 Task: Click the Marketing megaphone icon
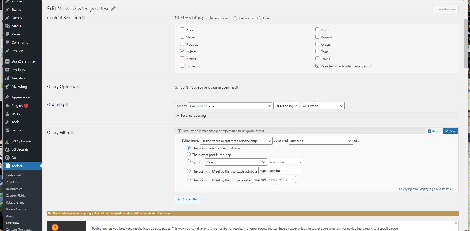pos(7,86)
